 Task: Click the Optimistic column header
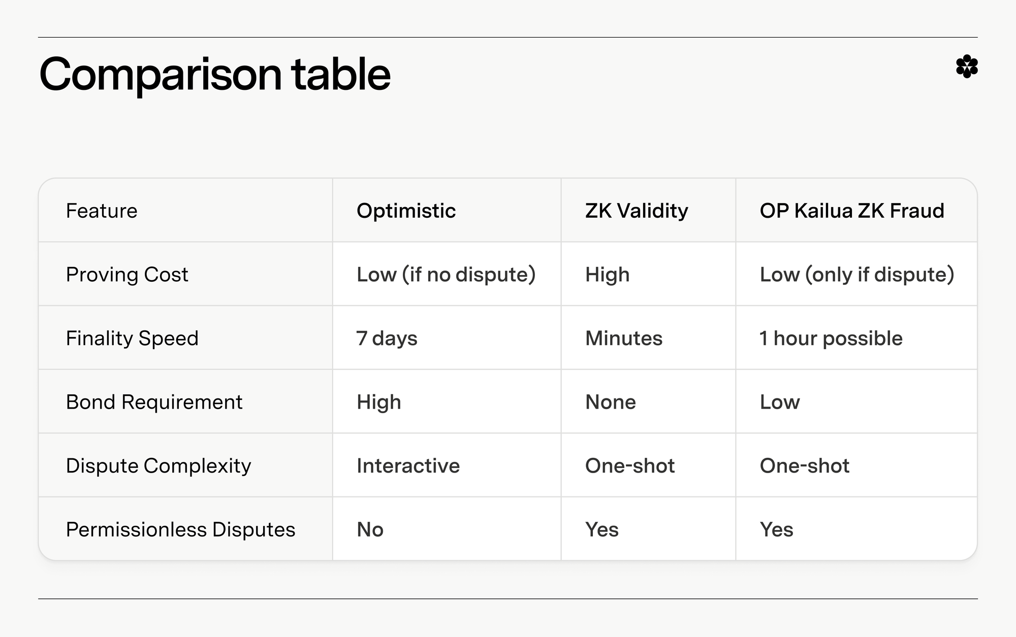(406, 211)
